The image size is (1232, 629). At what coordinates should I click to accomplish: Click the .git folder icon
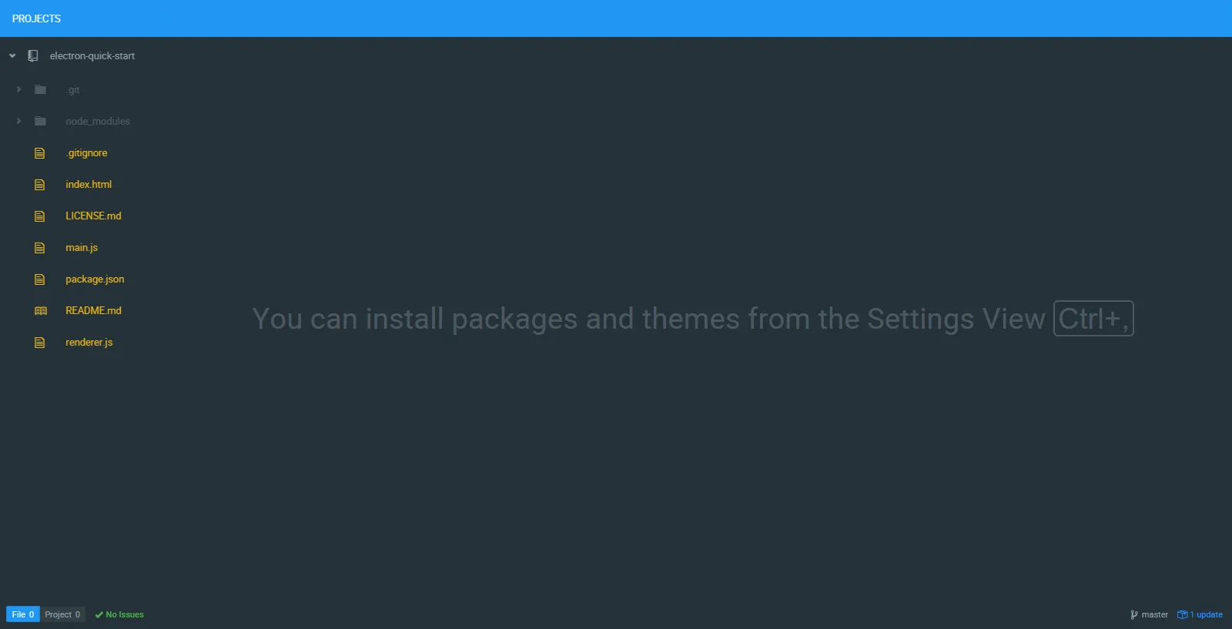coord(41,90)
